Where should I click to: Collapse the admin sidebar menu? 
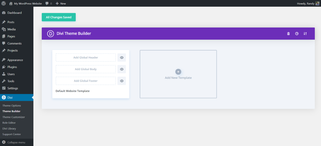pos(14,142)
